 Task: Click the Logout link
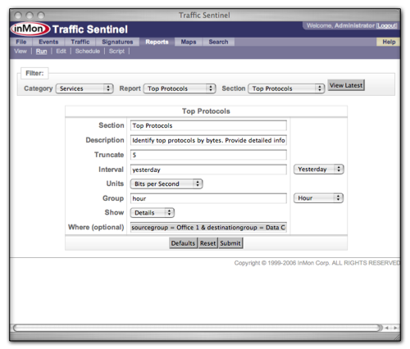tap(387, 25)
